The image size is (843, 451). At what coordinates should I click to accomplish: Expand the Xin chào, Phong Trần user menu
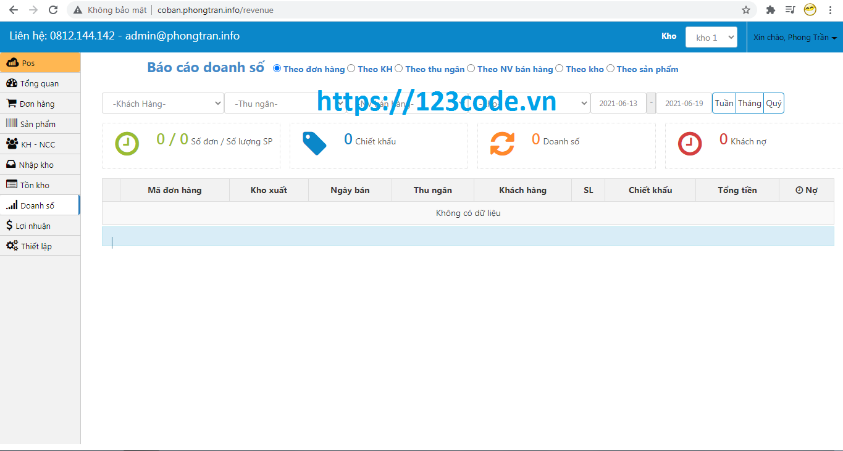pos(795,37)
